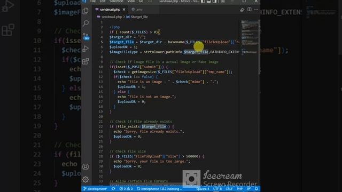Click the VS Code logo in title bar
The width and height of the screenshot is (342, 192).
click(x=84, y=1)
